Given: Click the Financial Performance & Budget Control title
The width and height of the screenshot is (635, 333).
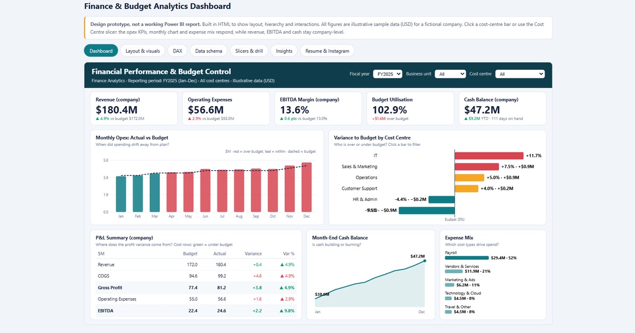Looking at the screenshot, I should [x=161, y=71].
